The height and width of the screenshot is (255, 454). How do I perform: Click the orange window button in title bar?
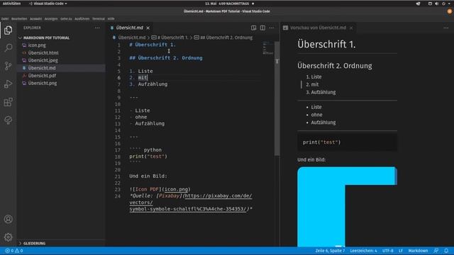coord(449,11)
